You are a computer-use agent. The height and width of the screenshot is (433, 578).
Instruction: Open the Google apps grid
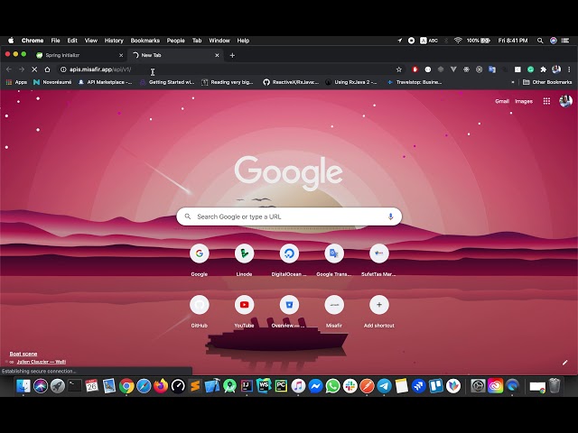click(x=546, y=101)
